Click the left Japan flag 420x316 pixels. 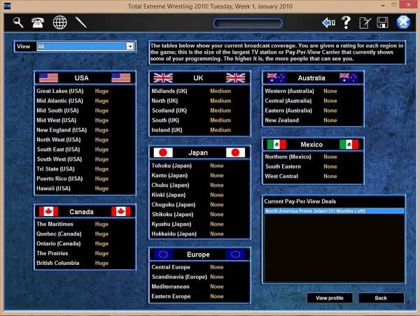(163, 152)
